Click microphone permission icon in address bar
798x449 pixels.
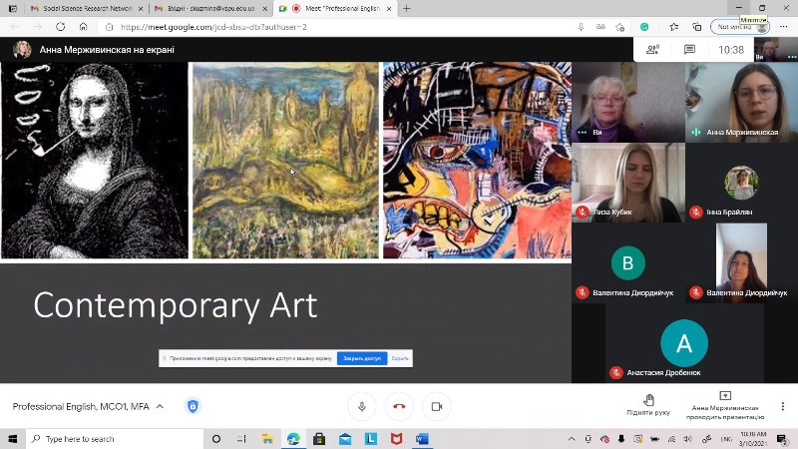pos(581,27)
